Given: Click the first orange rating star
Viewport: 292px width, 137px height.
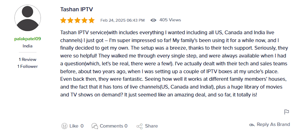Looking at the screenshot, I should (x=63, y=20).
